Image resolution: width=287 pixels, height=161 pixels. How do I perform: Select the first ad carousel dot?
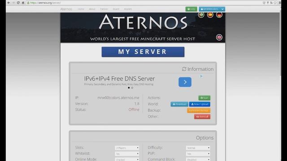pyautogui.click(x=129, y=88)
